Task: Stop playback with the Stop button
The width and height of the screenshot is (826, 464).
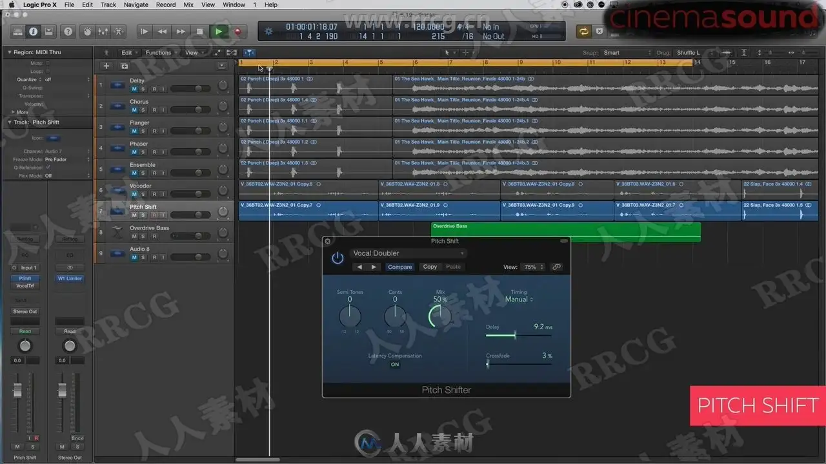Action: [x=200, y=31]
